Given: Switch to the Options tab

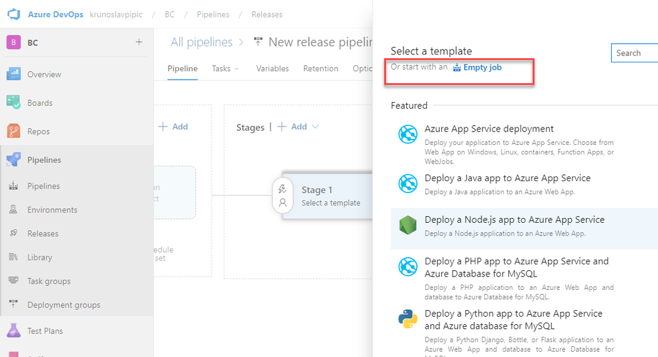Looking at the screenshot, I should point(363,68).
